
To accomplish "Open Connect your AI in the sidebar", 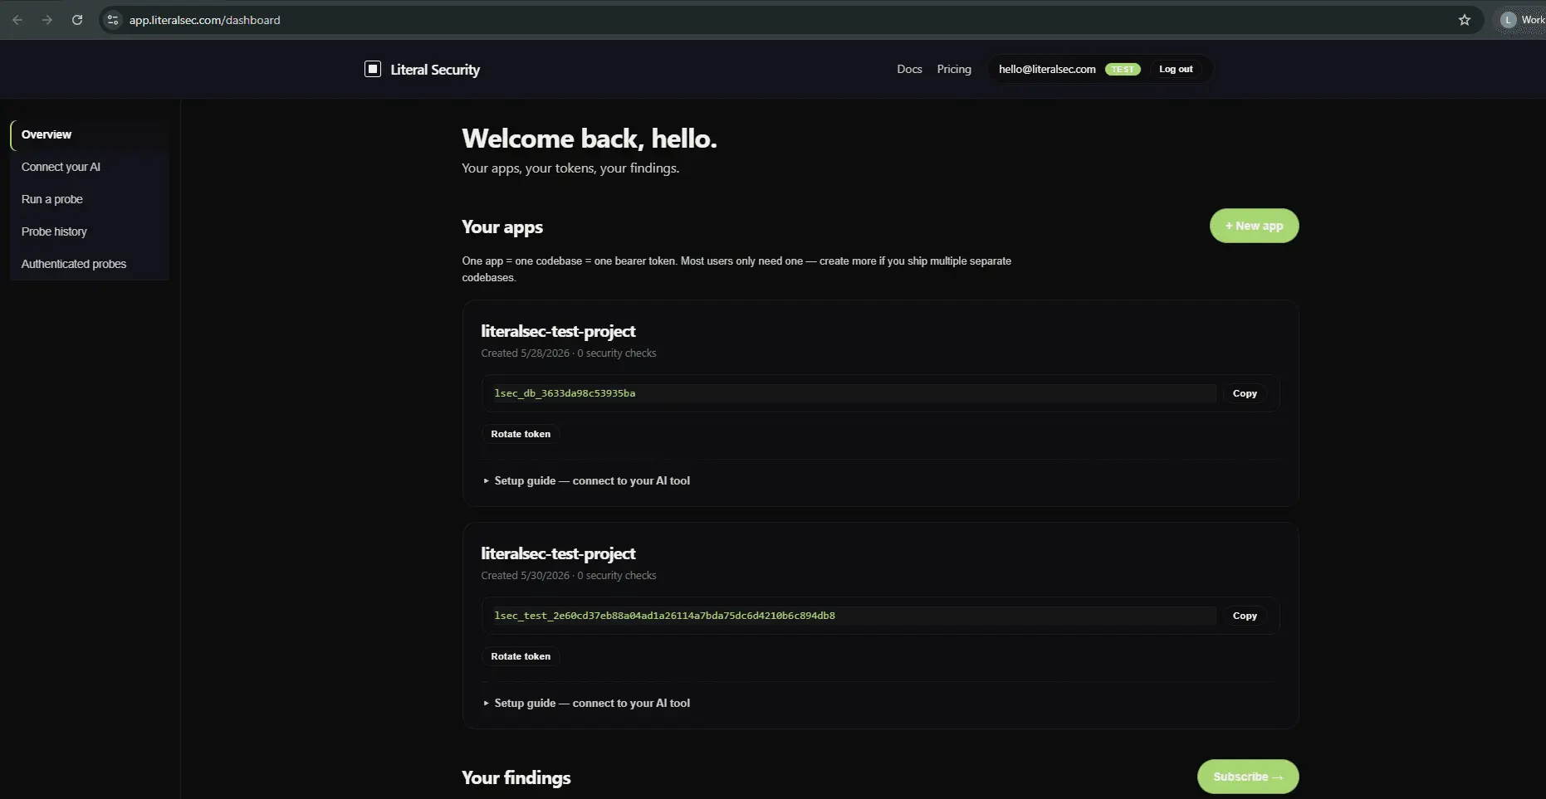I will [90, 167].
